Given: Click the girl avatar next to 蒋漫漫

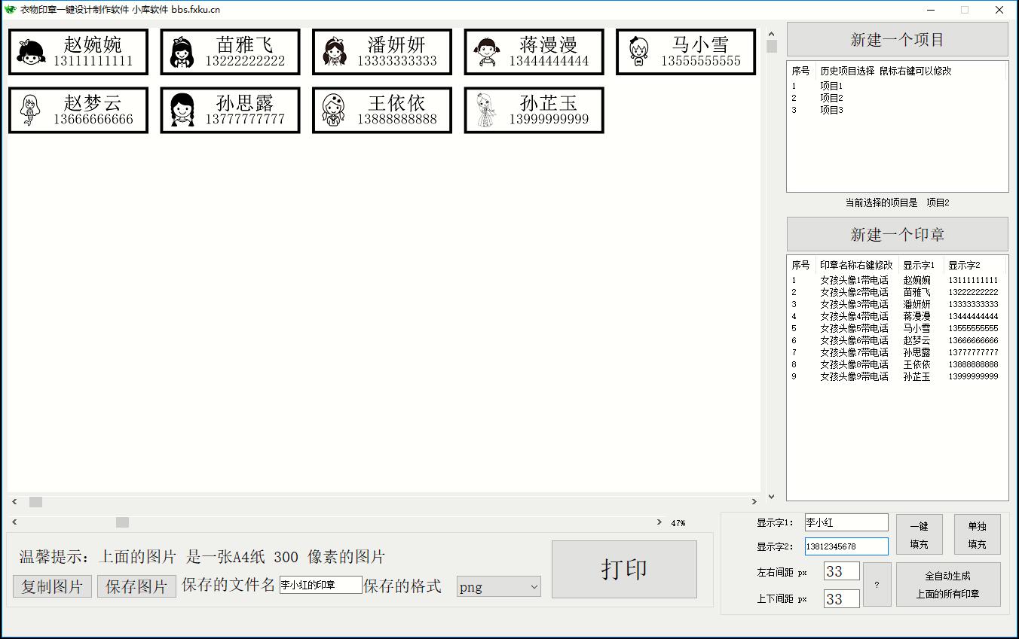Looking at the screenshot, I should tap(486, 53).
